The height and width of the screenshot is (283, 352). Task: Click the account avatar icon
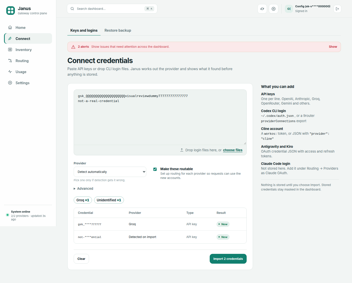tap(289, 9)
